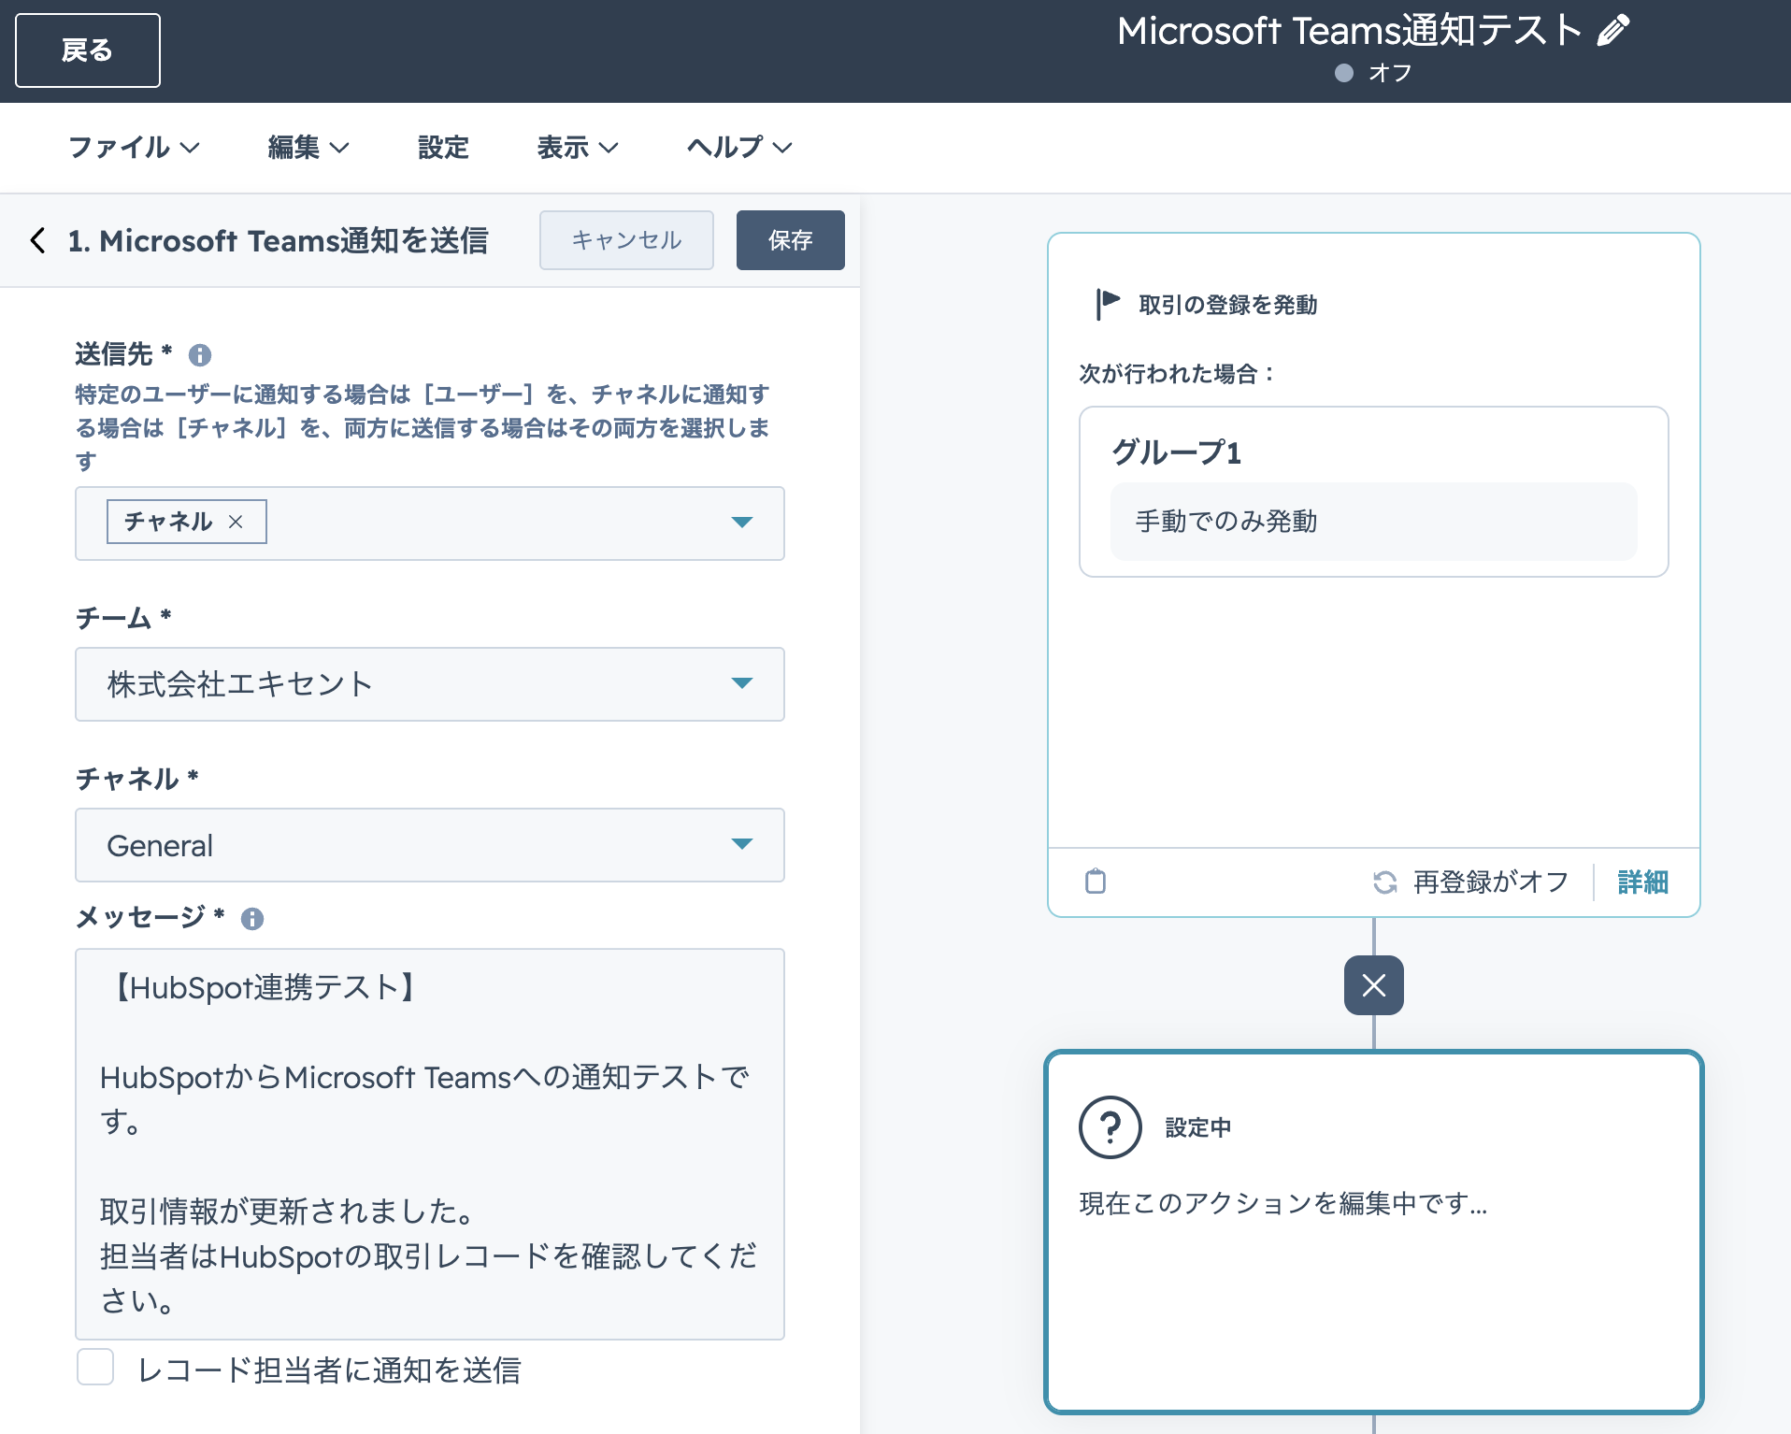
Task: Click inside the メッセージ text area
Action: pos(430,1144)
